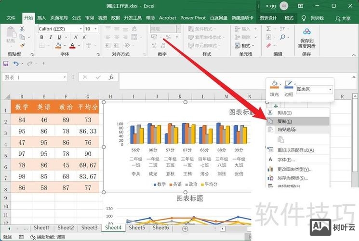Click the fill color bucket in Font group

tap(58, 46)
